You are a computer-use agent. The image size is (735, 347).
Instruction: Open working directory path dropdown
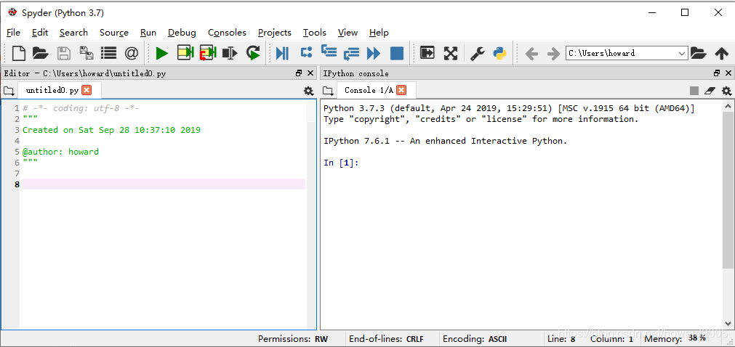click(682, 54)
